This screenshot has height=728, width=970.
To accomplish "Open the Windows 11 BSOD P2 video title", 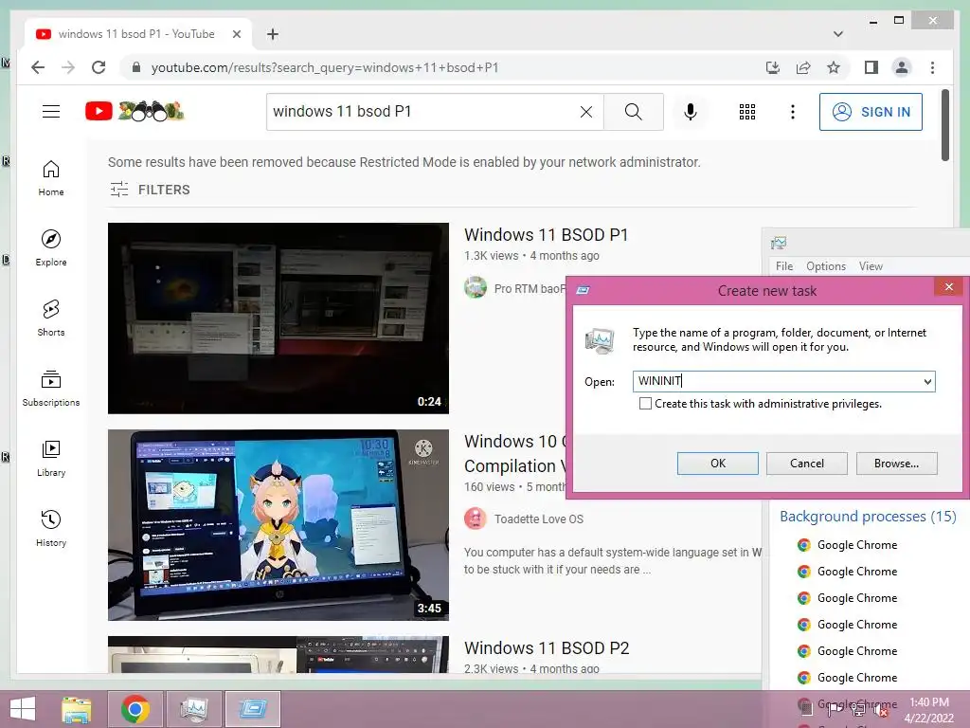I will pyautogui.click(x=547, y=647).
